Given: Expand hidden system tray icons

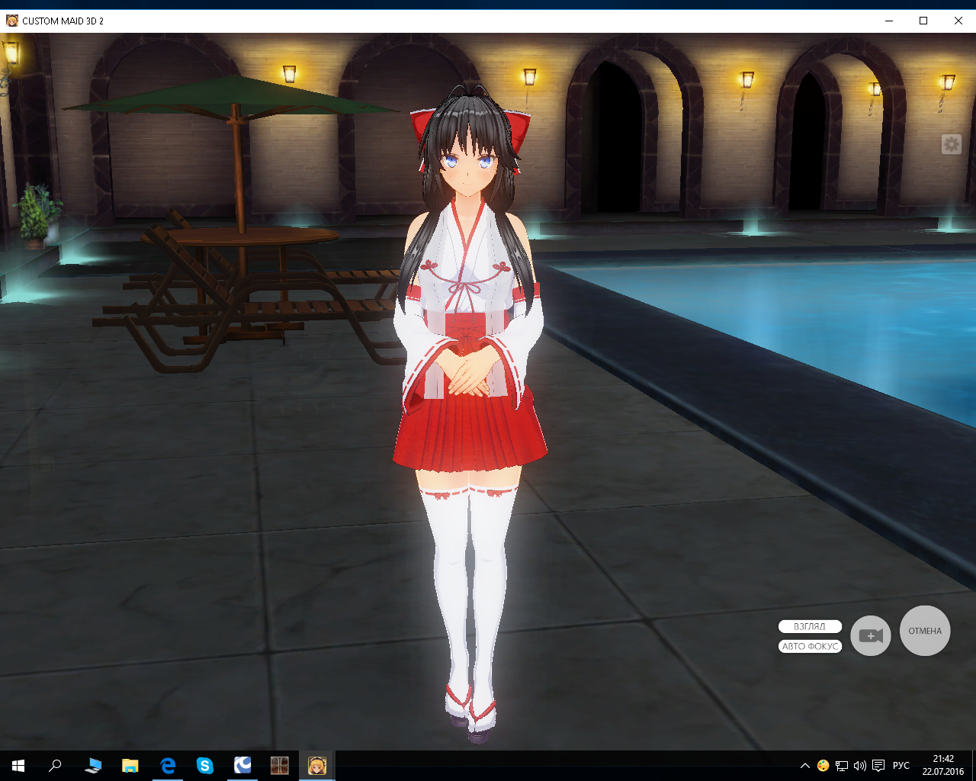Looking at the screenshot, I should pos(804,766).
